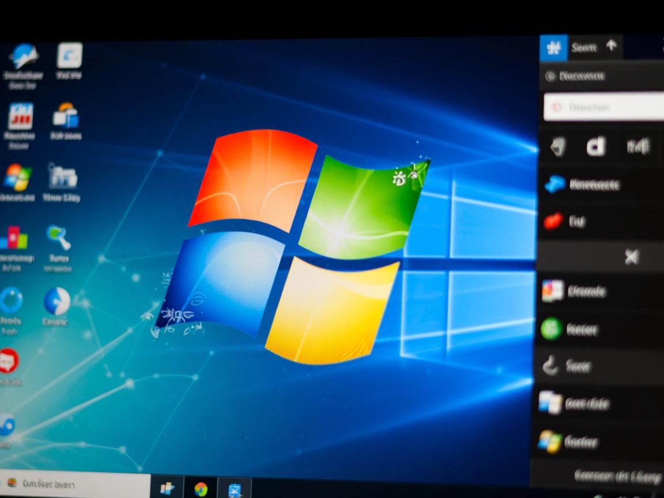Click the red-icon list item in the panel
The width and height of the screenshot is (664, 498).
pyautogui.click(x=552, y=222)
